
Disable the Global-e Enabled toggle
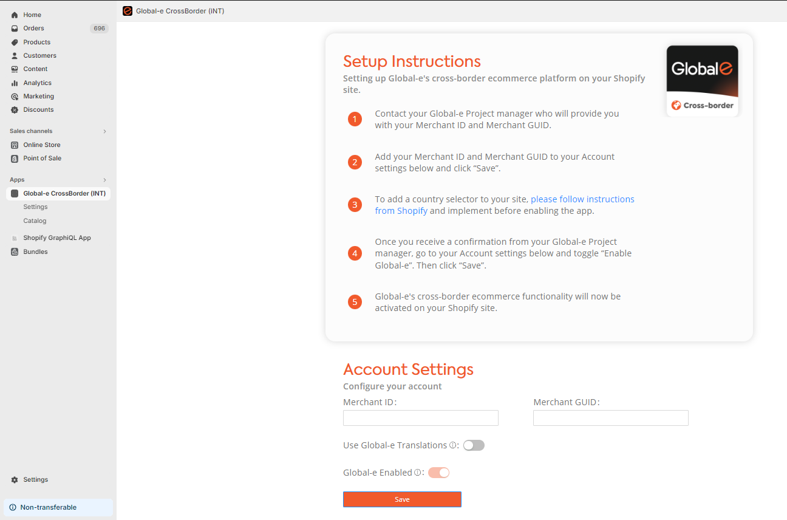[x=438, y=472]
